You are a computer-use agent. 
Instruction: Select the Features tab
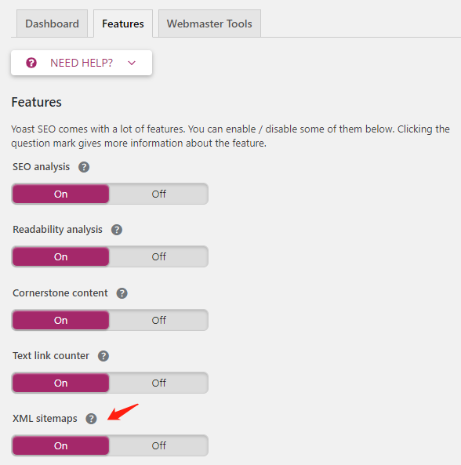(123, 24)
